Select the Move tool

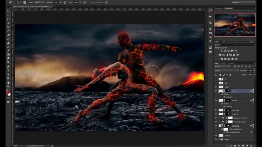(8, 11)
